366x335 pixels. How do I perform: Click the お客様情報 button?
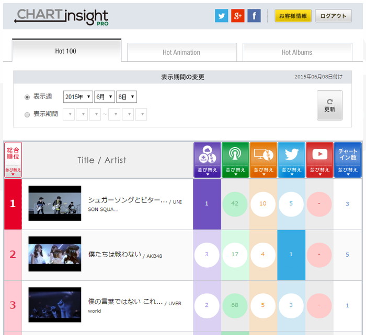click(x=293, y=16)
